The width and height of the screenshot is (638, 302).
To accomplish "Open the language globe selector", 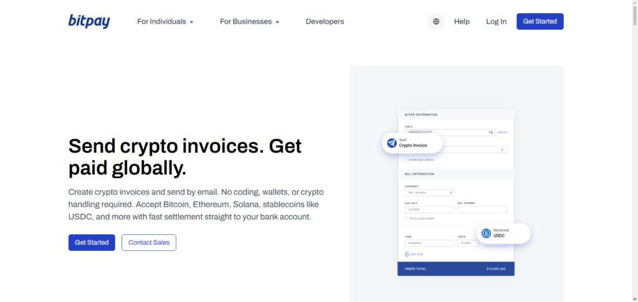I will [436, 22].
